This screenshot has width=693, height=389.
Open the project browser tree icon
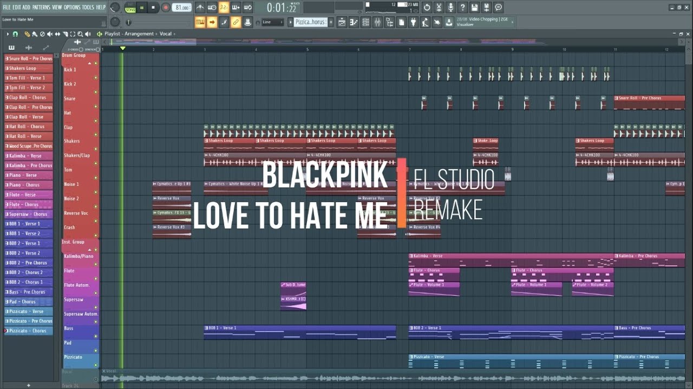389,22
